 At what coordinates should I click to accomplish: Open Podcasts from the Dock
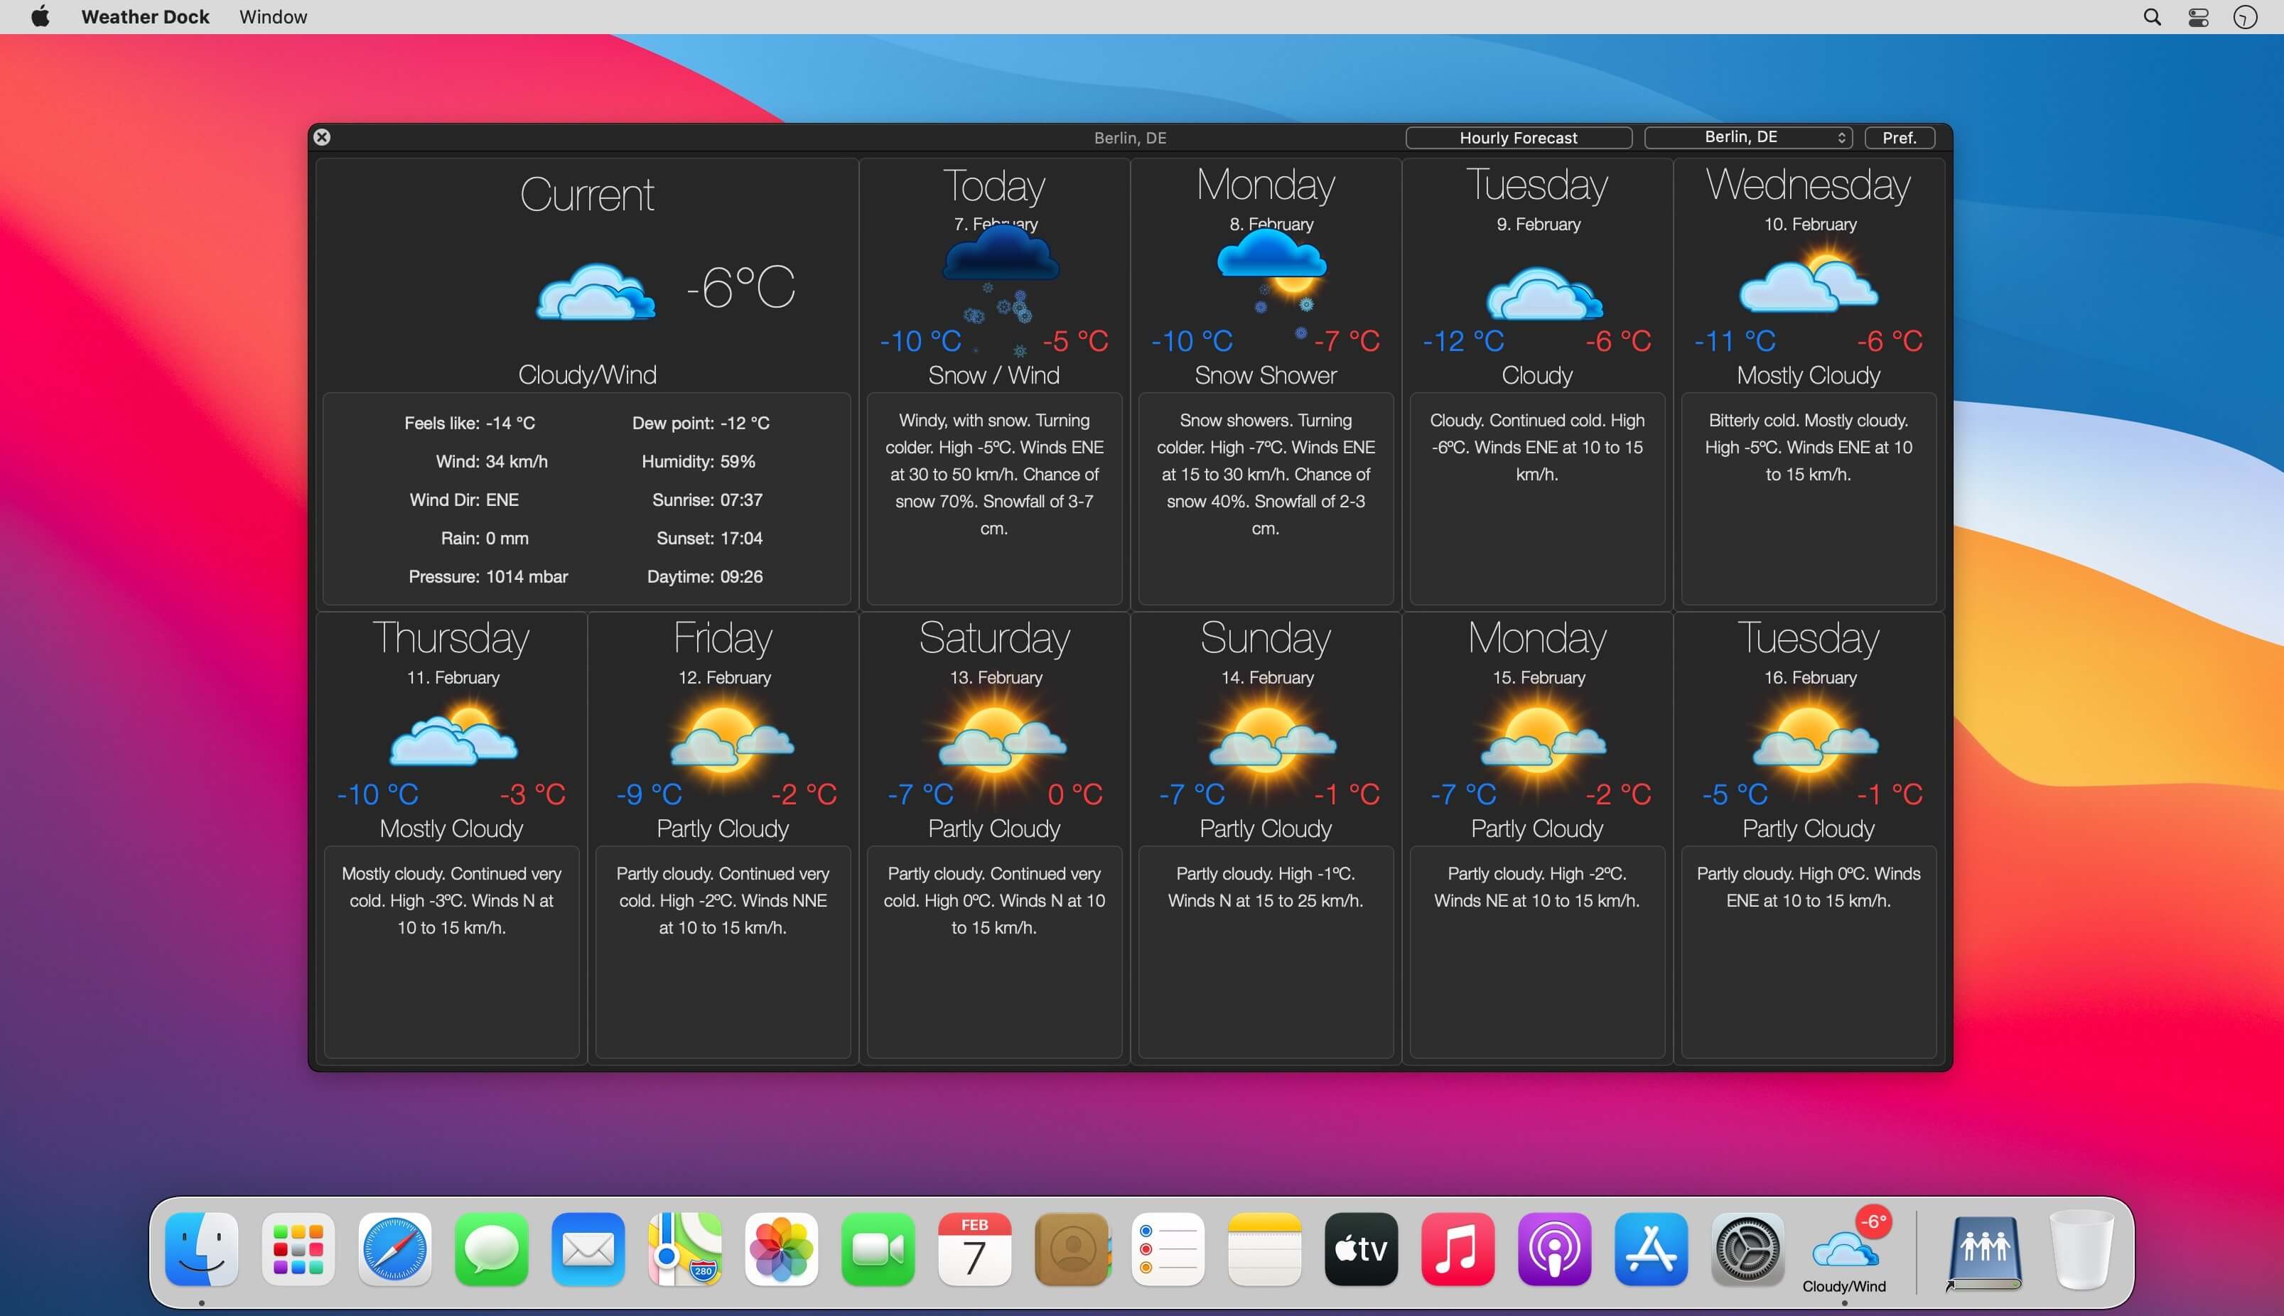coord(1555,1248)
